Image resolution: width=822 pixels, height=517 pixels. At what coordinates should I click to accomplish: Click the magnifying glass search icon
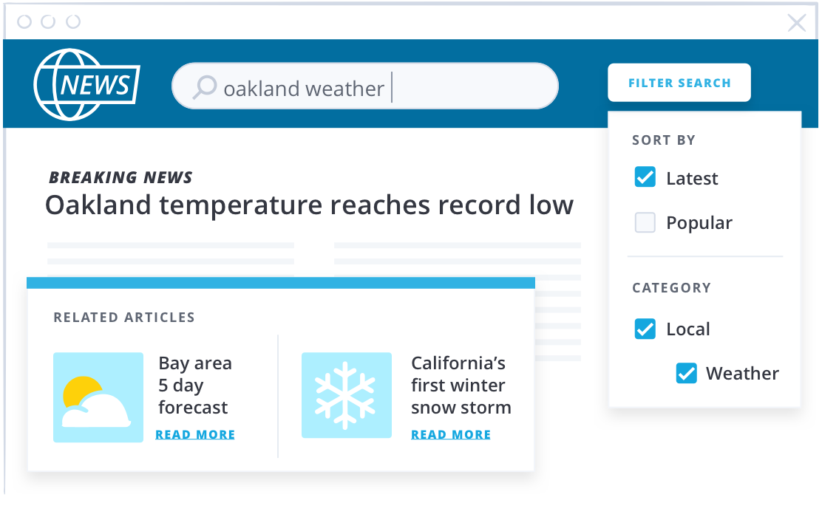pyautogui.click(x=204, y=87)
